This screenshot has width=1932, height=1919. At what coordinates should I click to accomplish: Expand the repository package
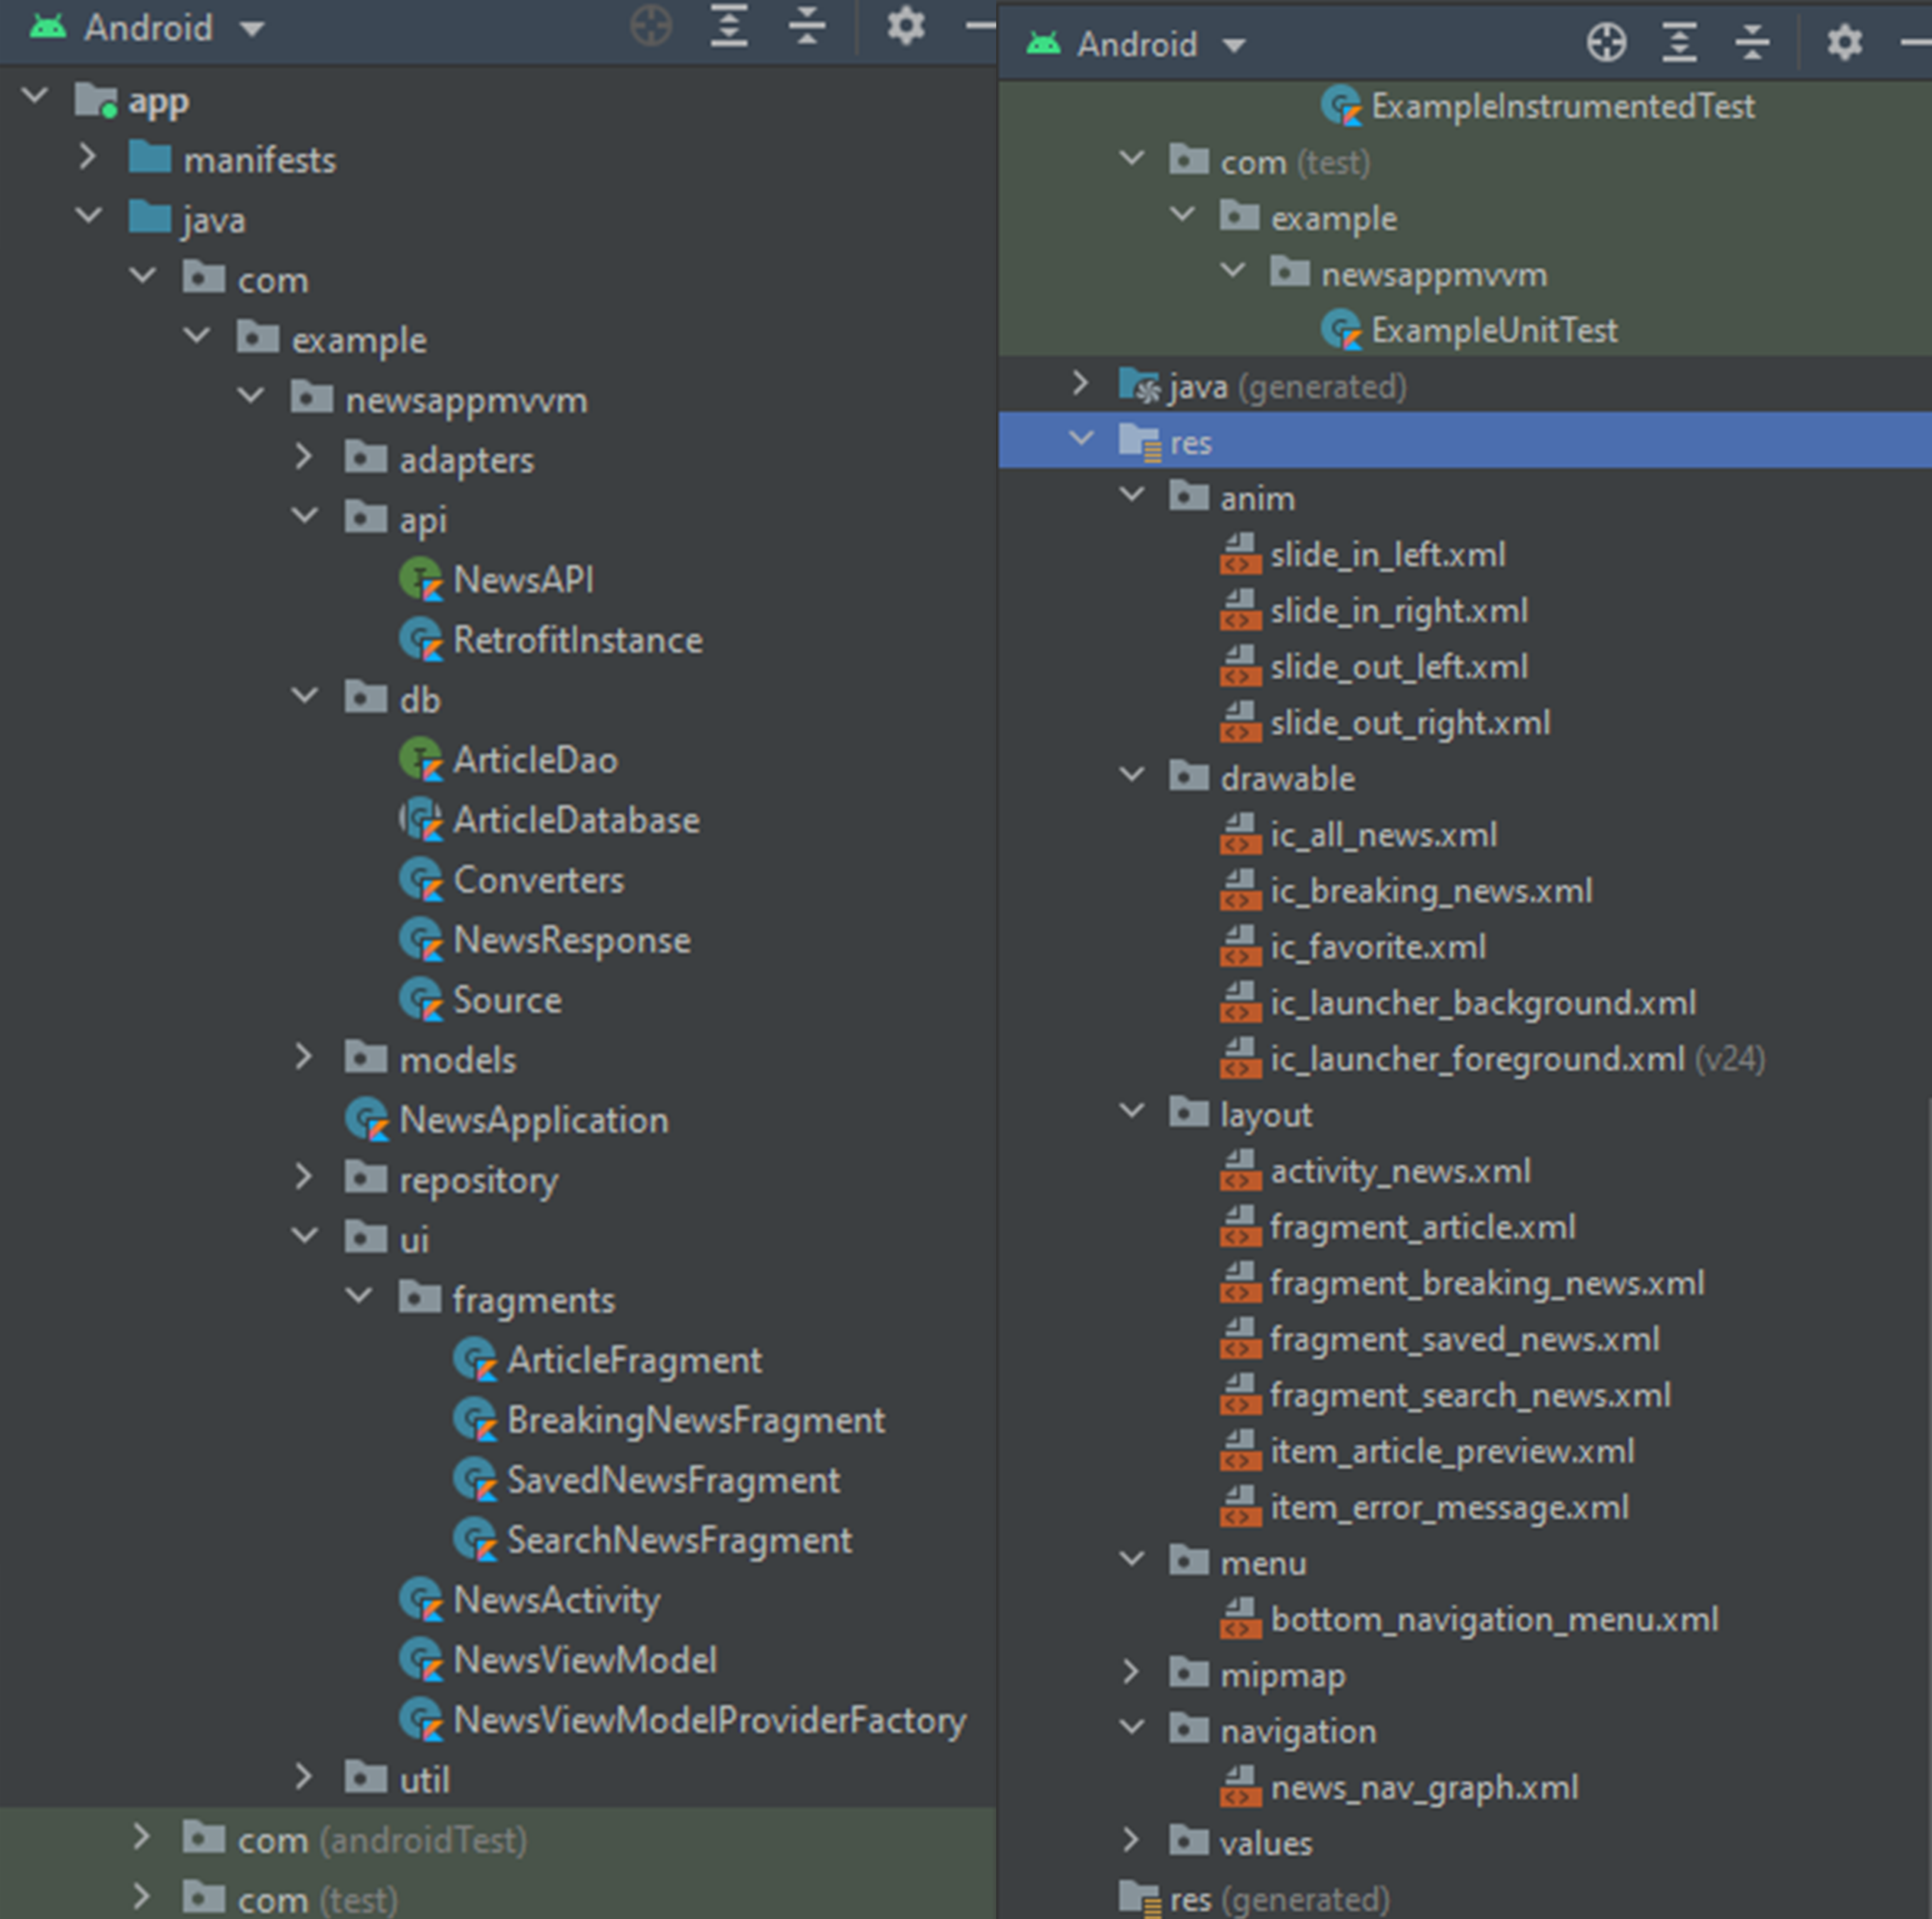(x=304, y=1177)
